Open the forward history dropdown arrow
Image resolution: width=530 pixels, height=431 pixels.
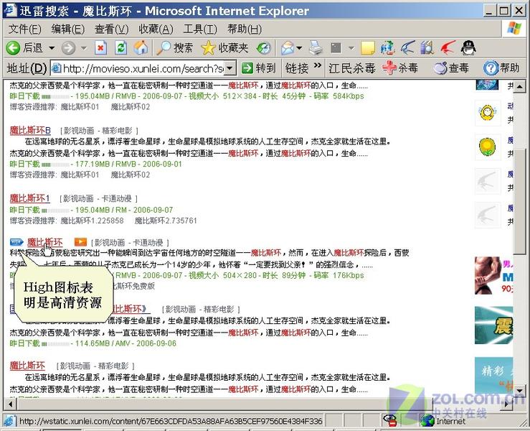[x=83, y=48]
